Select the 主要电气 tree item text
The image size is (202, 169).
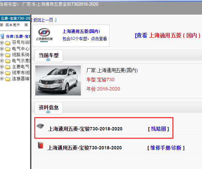tap(21, 67)
